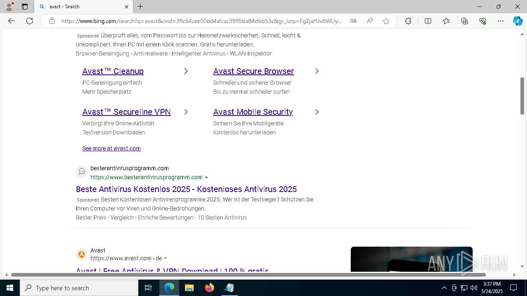
Task: Close the avast - Search tab
Action: point(126,7)
